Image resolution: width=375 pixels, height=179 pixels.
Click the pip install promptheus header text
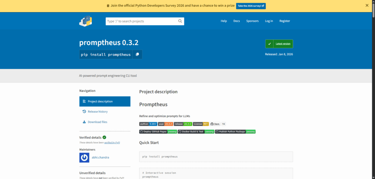tap(106, 54)
